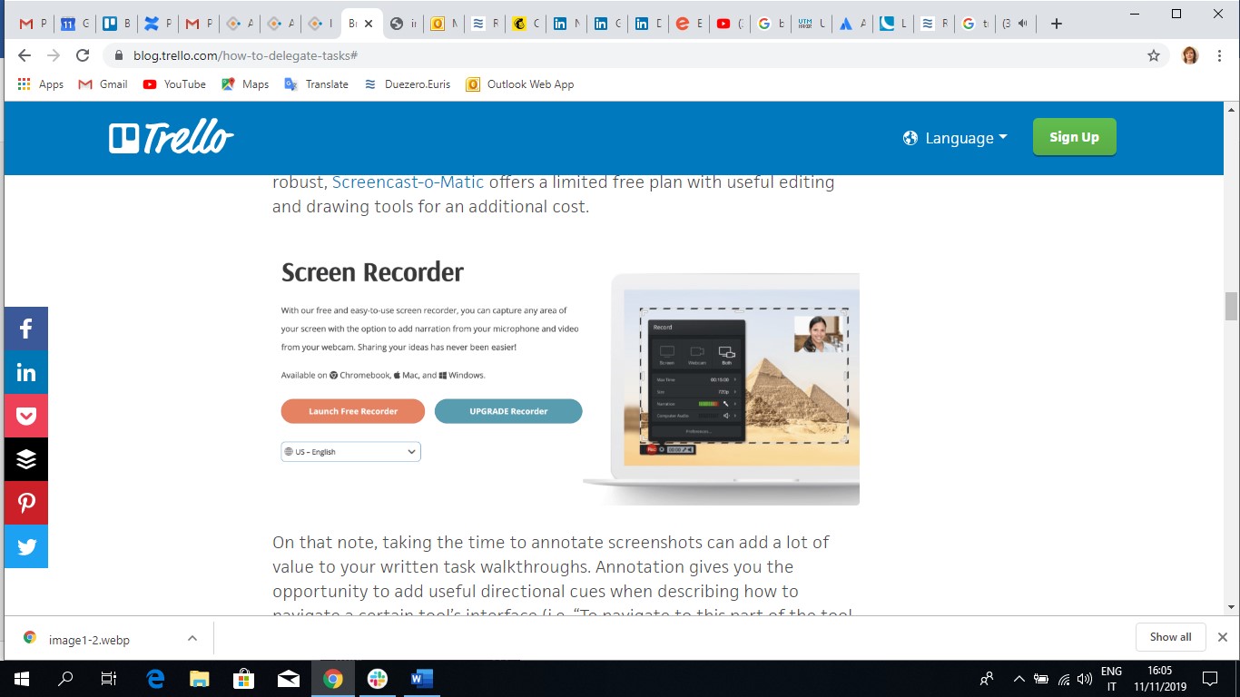Open the Language dropdown menu
This screenshot has height=697, width=1240.
(x=956, y=138)
